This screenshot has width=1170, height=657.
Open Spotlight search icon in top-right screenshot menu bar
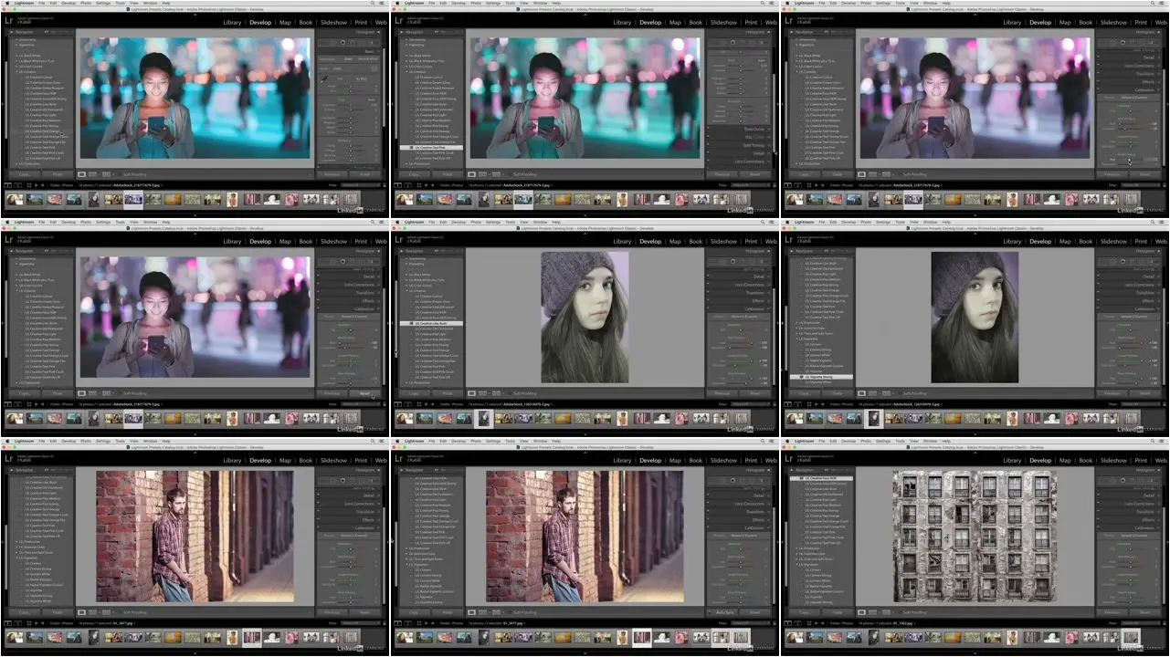pyautogui.click(x=1154, y=4)
